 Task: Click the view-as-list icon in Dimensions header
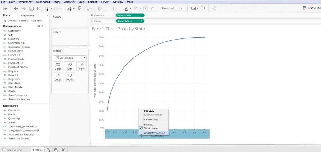coord(39,26)
